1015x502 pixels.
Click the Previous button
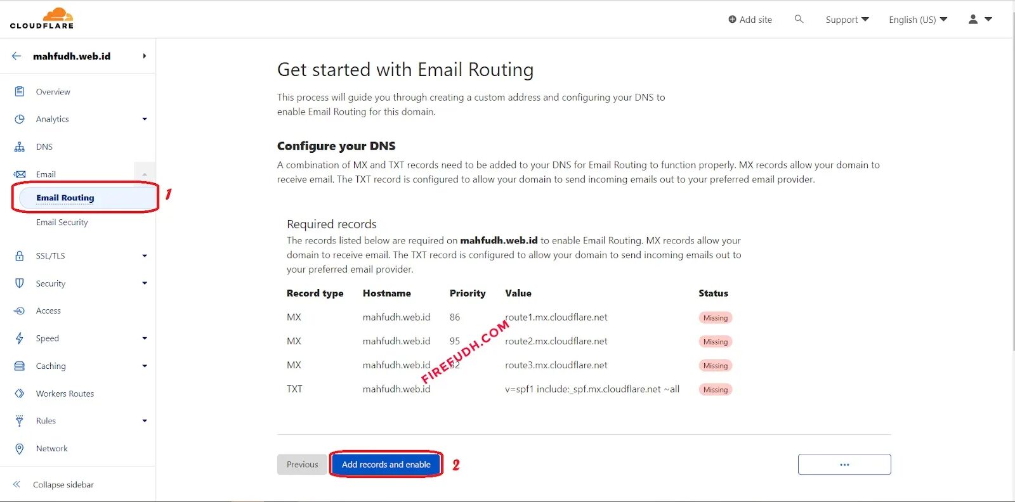pyautogui.click(x=302, y=465)
